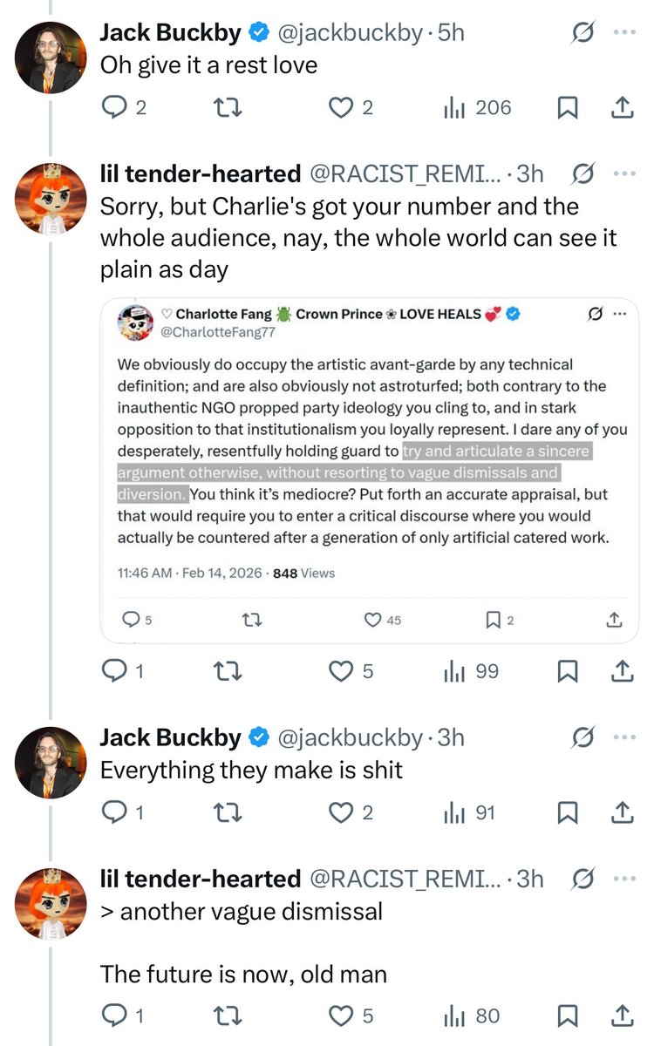The height and width of the screenshot is (1046, 654).
Task: Like the "Charlie's got your number" tweet
Action: click(x=339, y=671)
